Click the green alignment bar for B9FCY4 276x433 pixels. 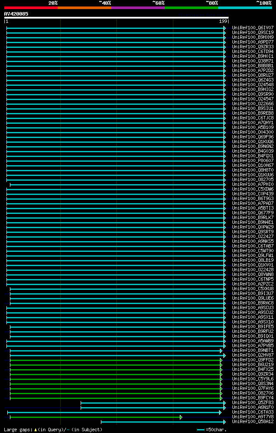116,398
